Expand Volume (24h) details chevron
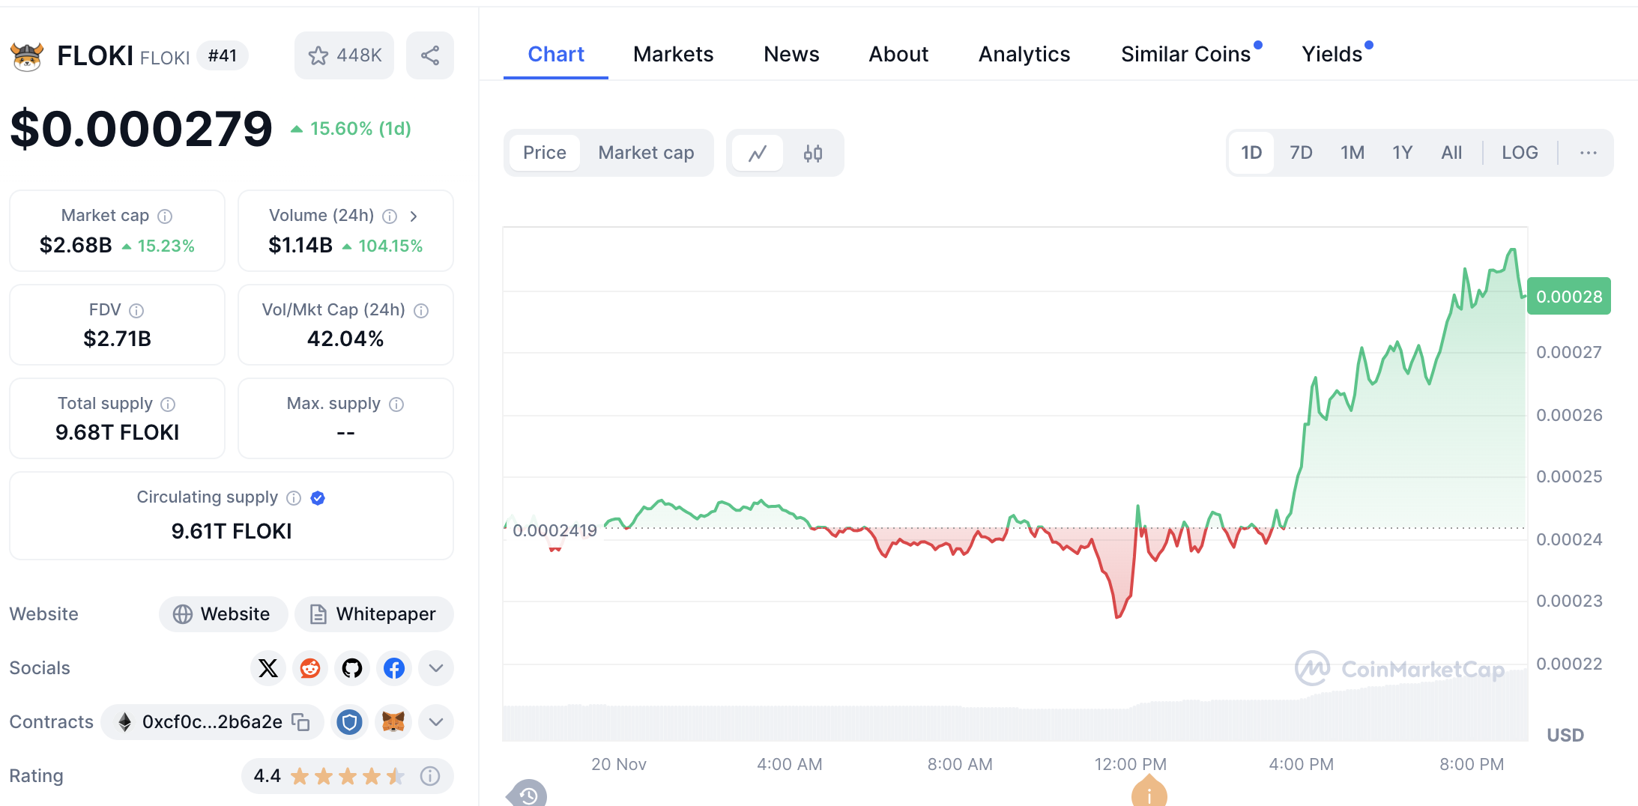The height and width of the screenshot is (806, 1638). click(414, 216)
